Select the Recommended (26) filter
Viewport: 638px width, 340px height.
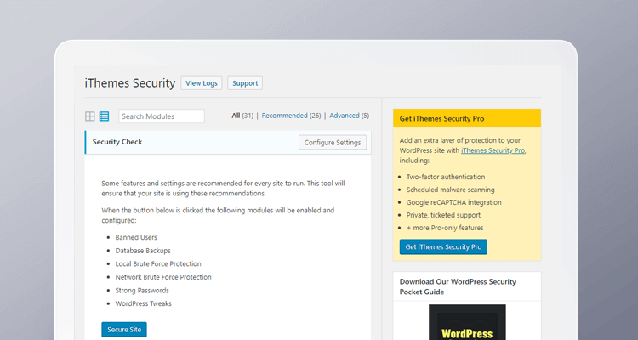pyautogui.click(x=291, y=116)
